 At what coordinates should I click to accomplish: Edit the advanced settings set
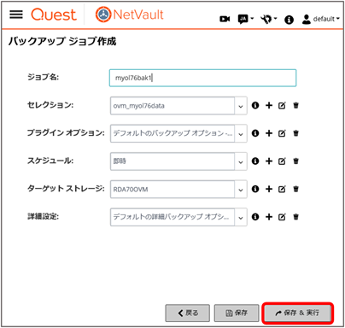(x=282, y=217)
